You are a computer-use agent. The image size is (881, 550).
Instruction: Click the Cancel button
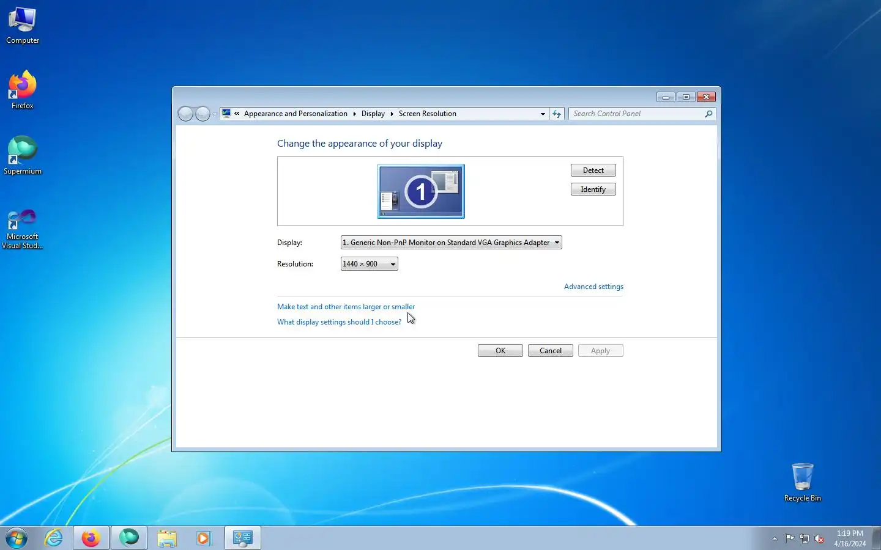[551, 351]
